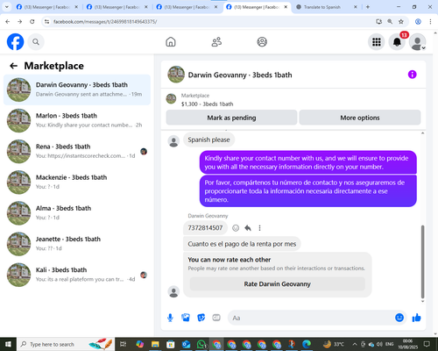Switch to third Messenger browser tab
Screen dimensions: 438x351
(x=187, y=7)
